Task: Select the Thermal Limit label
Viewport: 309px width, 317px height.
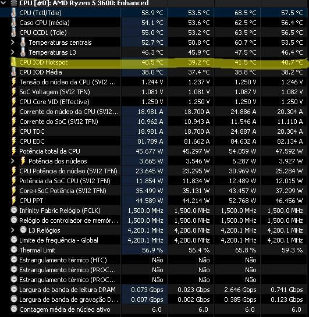Action: tap(37, 250)
